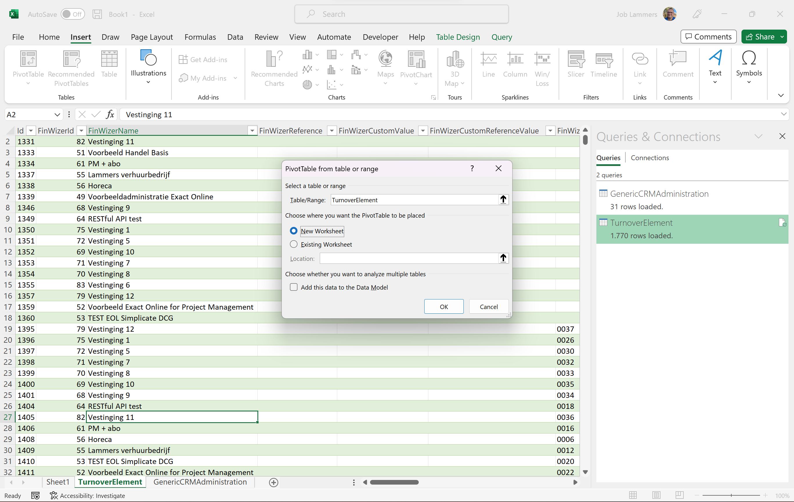Switch to Page Break Preview view
This screenshot has height=502, width=794.
(x=679, y=495)
